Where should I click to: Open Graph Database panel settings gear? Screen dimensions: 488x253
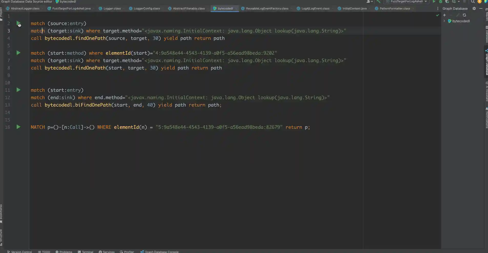coord(474,8)
